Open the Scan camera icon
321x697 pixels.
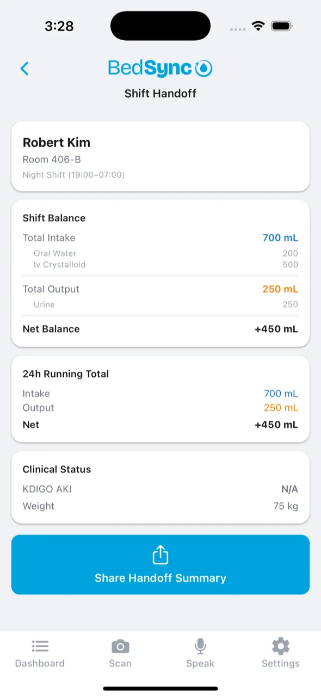(x=120, y=646)
